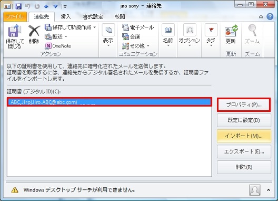The width and height of the screenshot is (278, 201).
Task: Click the Export (エクスポート) button
Action: click(x=244, y=151)
